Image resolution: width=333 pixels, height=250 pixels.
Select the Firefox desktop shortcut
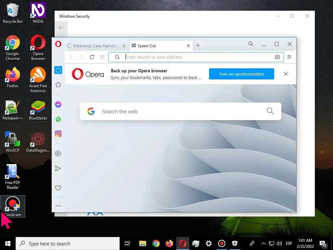[x=13, y=77]
